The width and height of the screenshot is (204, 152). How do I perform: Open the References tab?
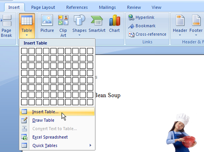click(x=77, y=7)
